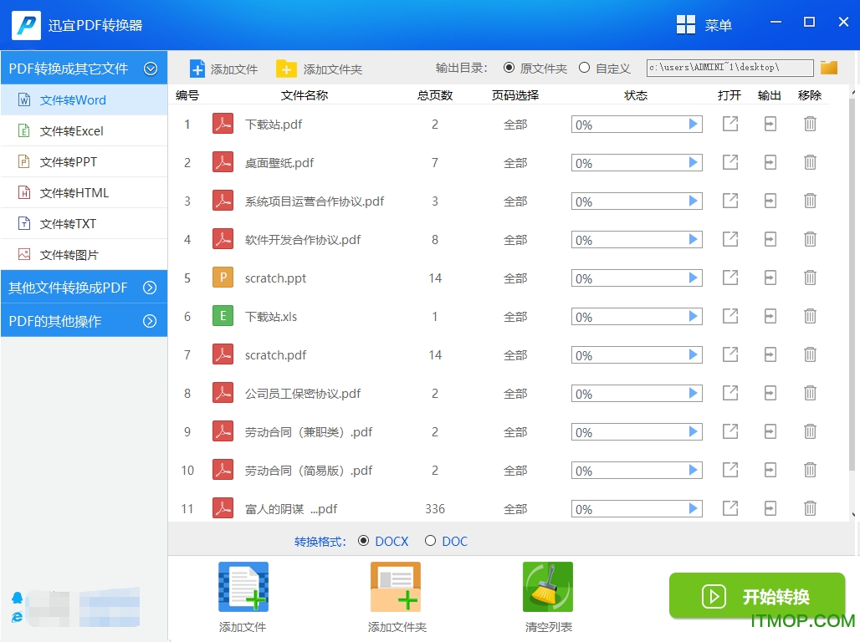Click the output directory path field
The image size is (860, 642).
point(728,67)
